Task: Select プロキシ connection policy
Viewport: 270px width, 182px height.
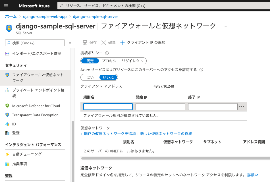Action: 109,61
